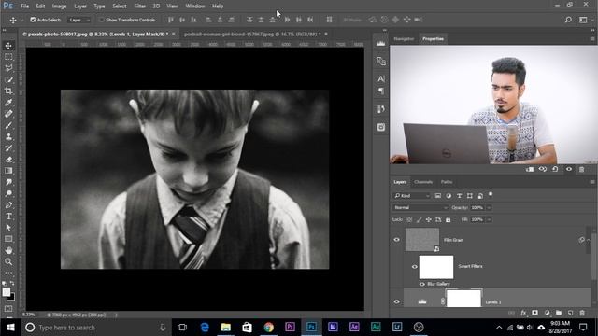Image resolution: width=598 pixels, height=336 pixels.
Task: Select the Rectangle shape tool
Action: point(8,239)
